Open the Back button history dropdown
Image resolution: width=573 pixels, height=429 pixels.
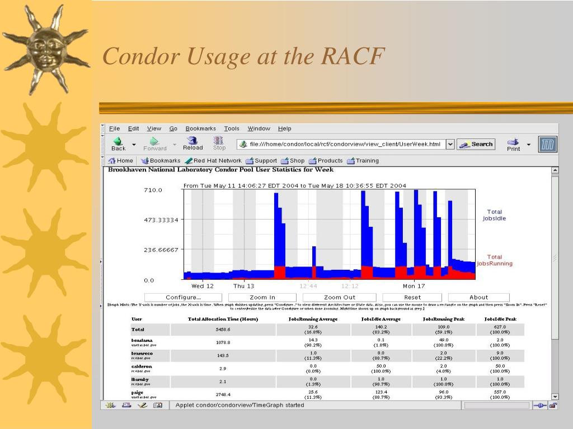(134, 145)
